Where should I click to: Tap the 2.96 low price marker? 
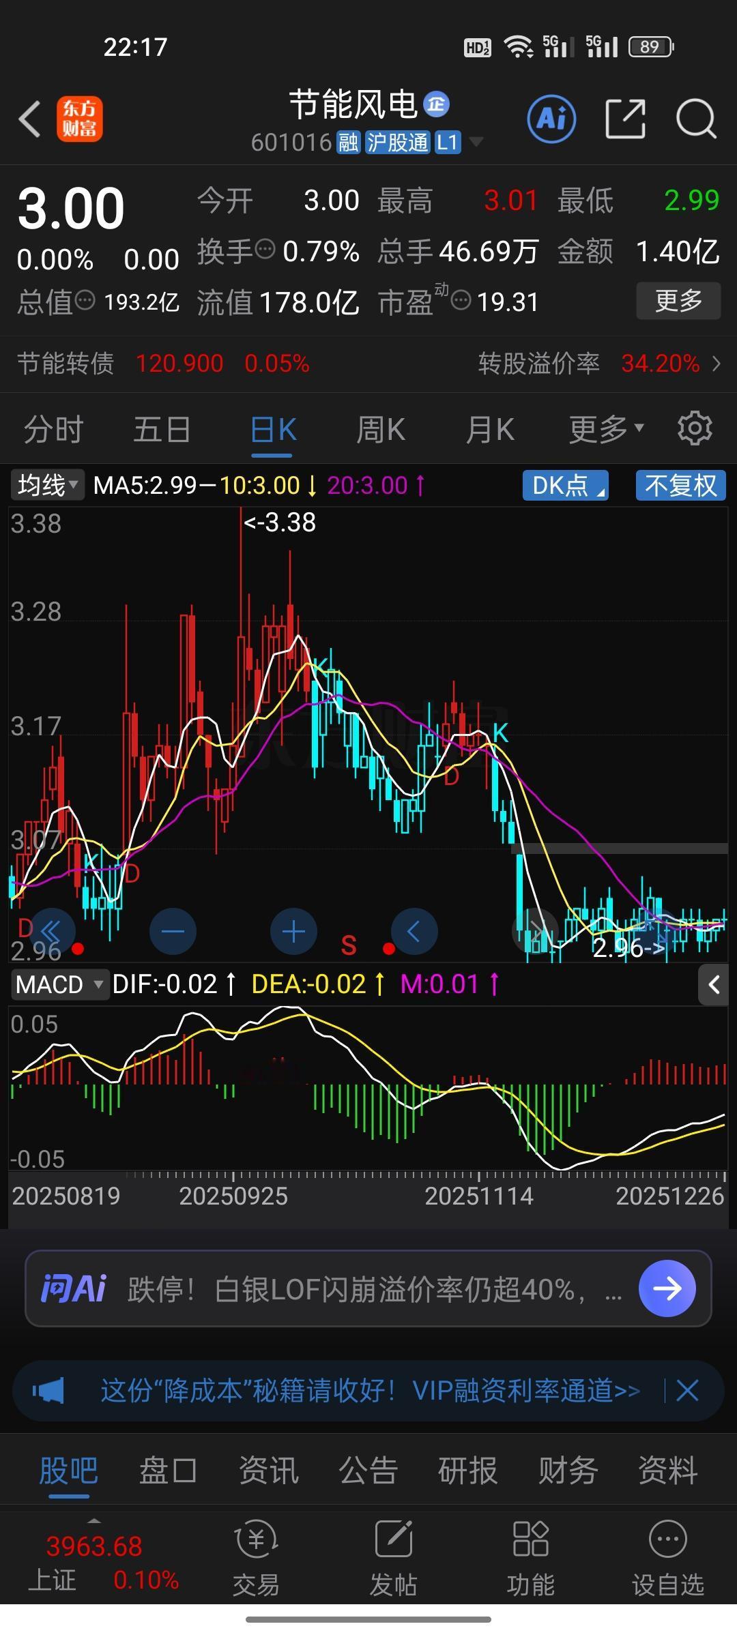(x=628, y=947)
